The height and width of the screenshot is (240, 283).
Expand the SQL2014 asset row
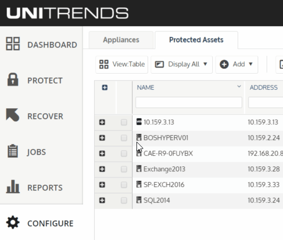[102, 200]
